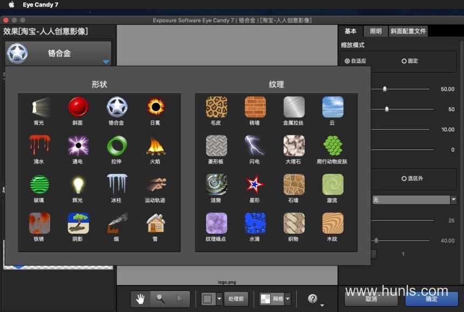Image resolution: width=464 pixels, height=312 pixels.
Task: Open the small arrow beside help
Action: point(322,305)
